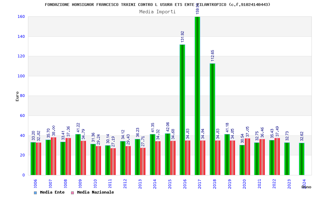315x210 pixels.
Task: Click the 20 y-axis tick label
Action: pyautogui.click(x=22, y=155)
